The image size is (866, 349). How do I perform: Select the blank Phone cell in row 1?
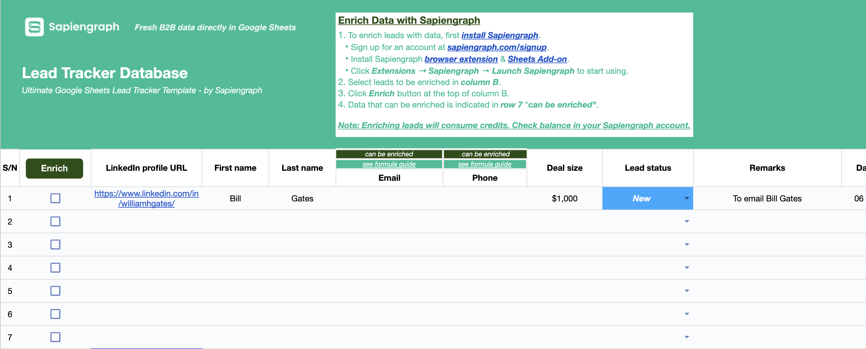click(x=485, y=199)
